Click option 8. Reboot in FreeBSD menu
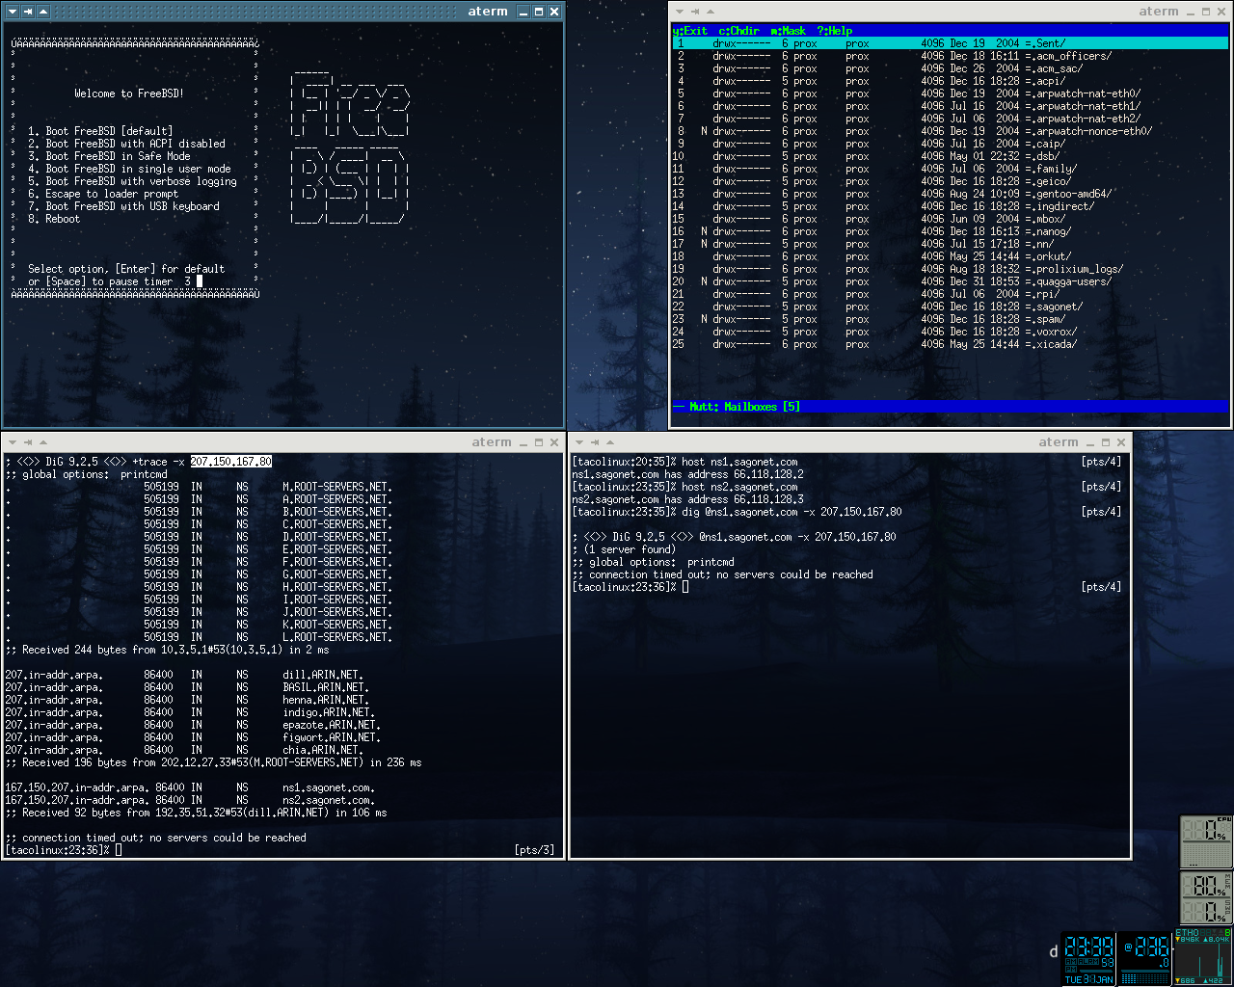This screenshot has width=1234, height=987. click(54, 219)
